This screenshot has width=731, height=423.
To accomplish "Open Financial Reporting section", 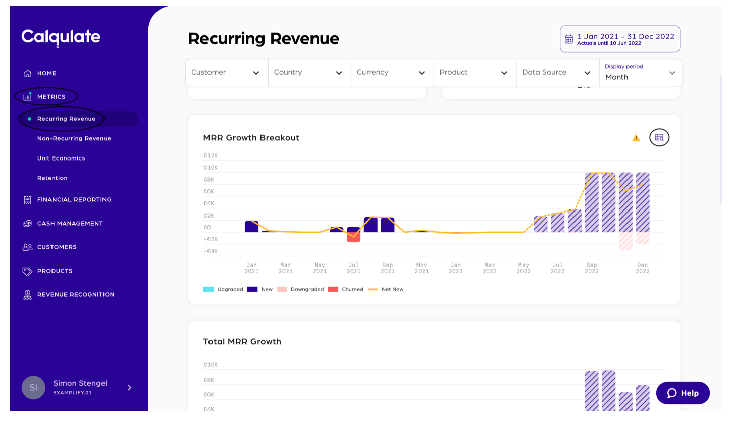I will tap(74, 200).
